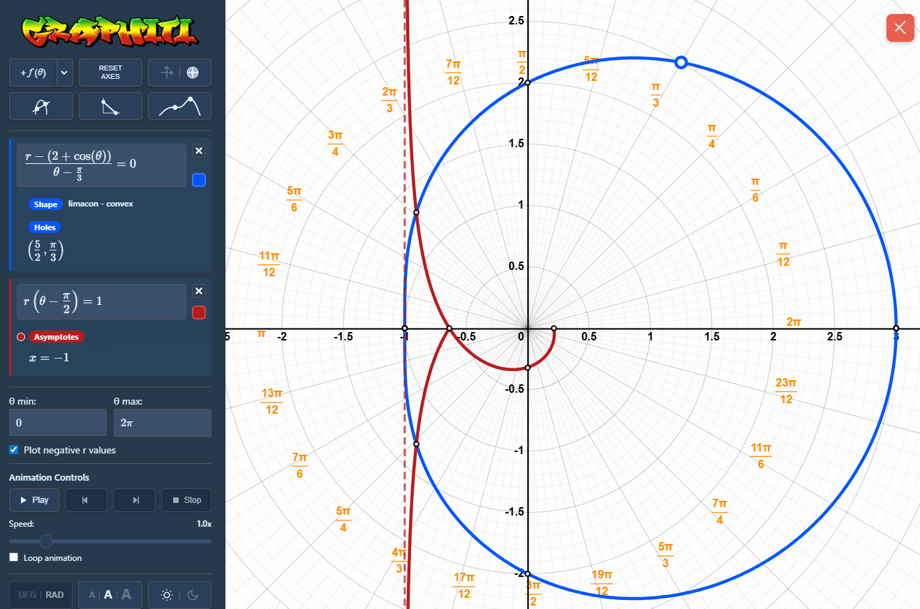Image resolution: width=920 pixels, height=609 pixels.
Task: Click the θ min input field
Action: pyautogui.click(x=58, y=423)
